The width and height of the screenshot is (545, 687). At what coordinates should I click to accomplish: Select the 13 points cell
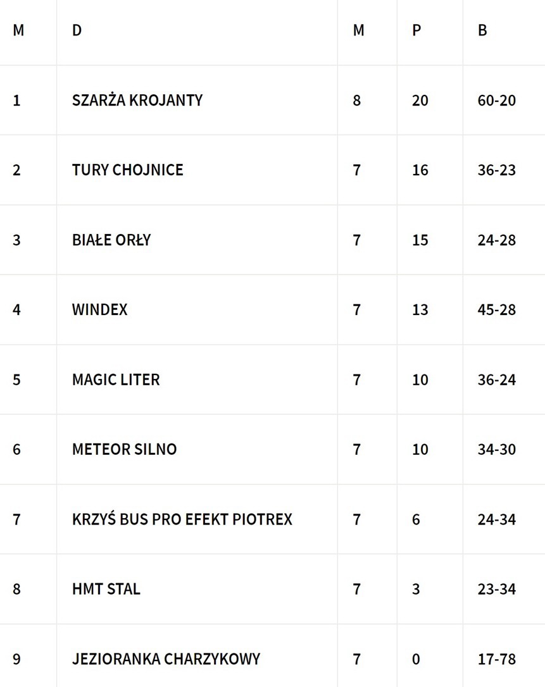pyautogui.click(x=420, y=309)
